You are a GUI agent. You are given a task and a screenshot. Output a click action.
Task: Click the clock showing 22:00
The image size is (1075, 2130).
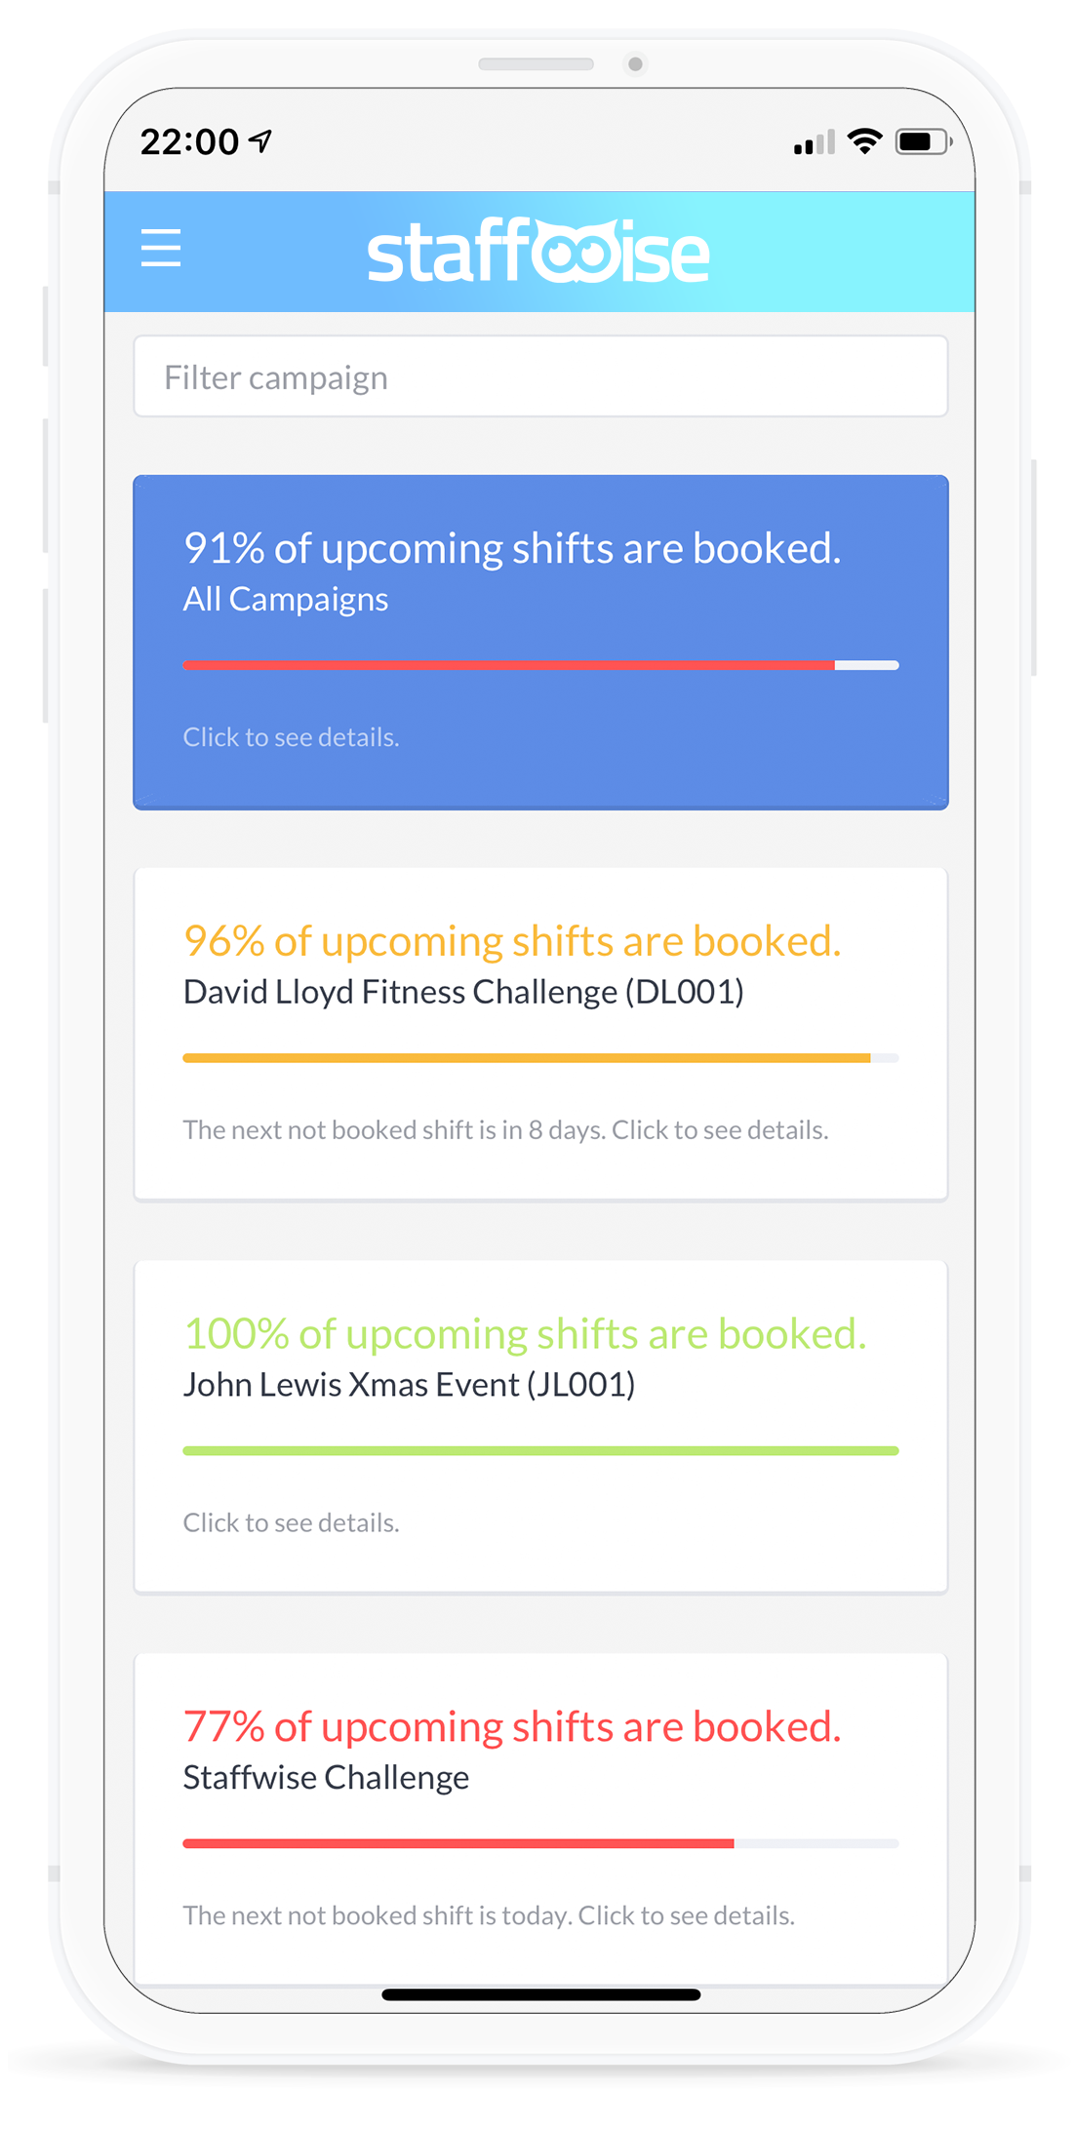[188, 140]
